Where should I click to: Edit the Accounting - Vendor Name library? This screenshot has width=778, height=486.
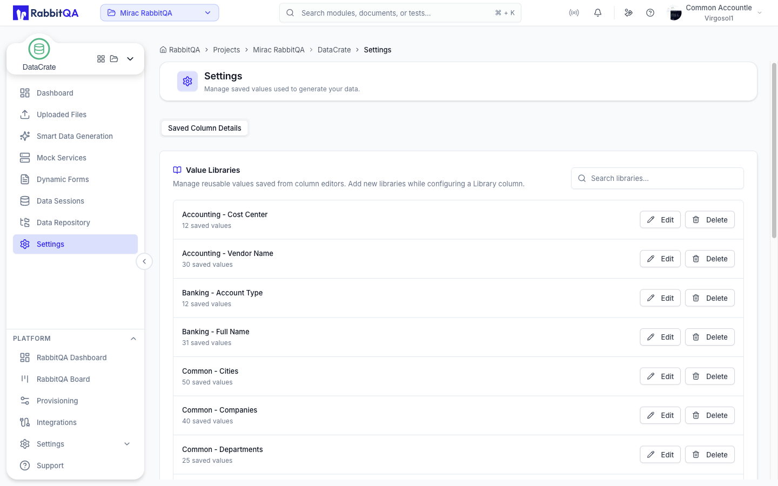tap(660, 259)
